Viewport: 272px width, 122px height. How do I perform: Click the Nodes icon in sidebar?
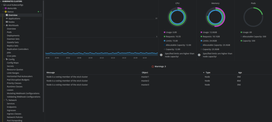(x=7, y=22)
